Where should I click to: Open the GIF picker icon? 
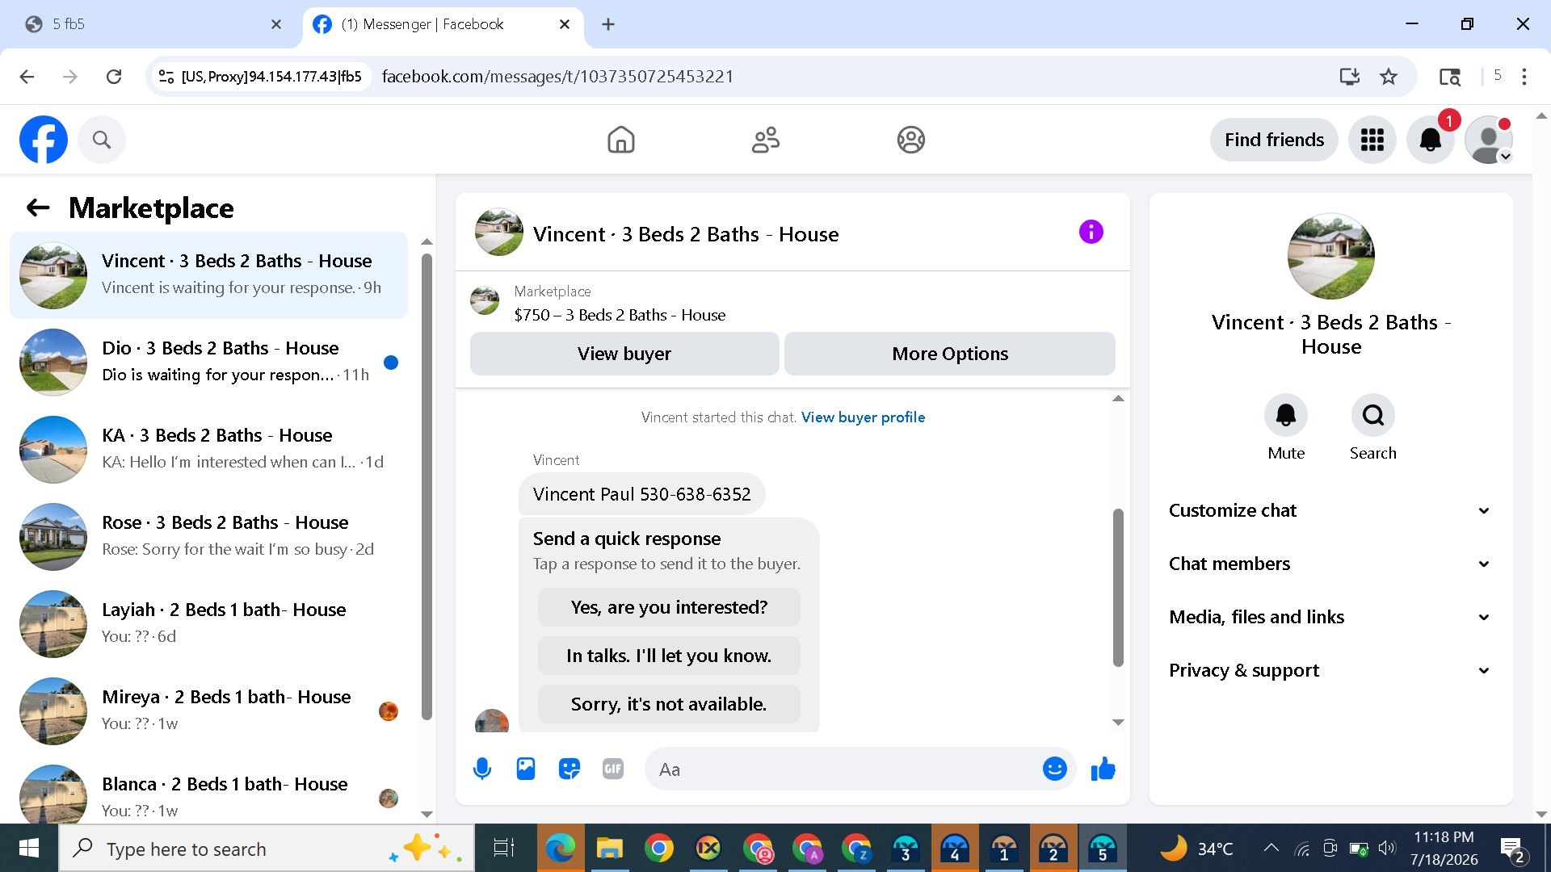613,769
